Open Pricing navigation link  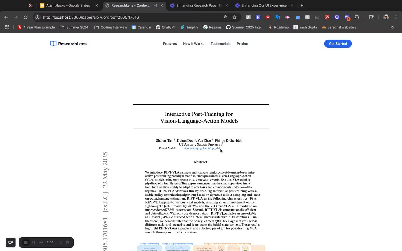[242, 44]
